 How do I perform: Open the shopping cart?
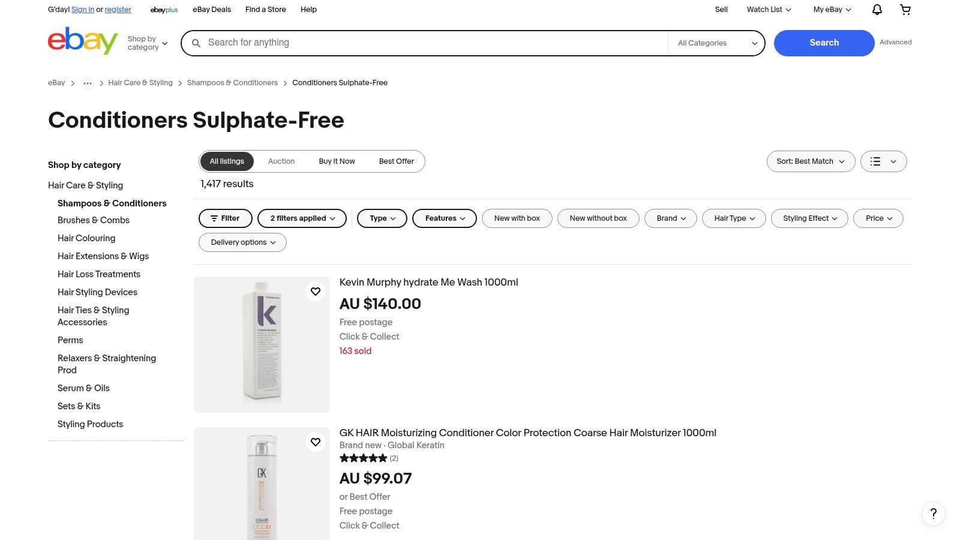tap(905, 10)
